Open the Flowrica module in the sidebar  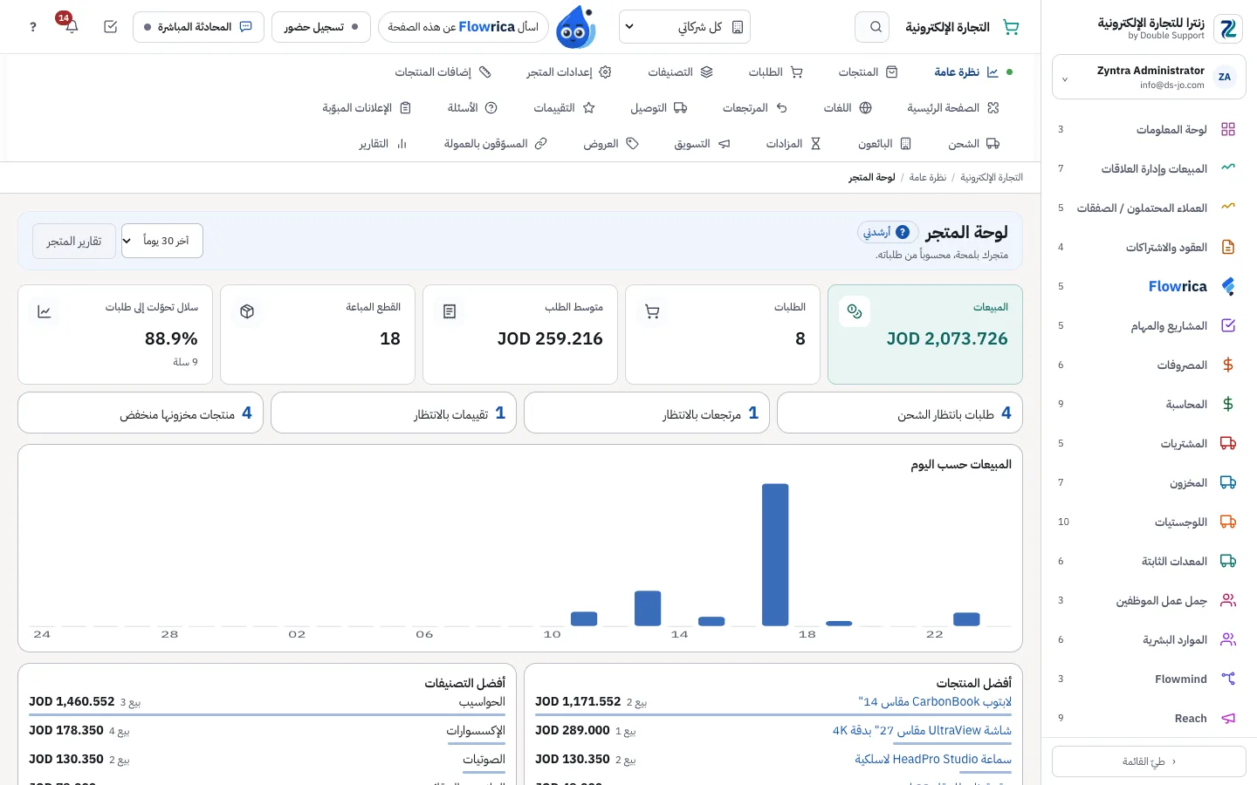[x=1149, y=286]
